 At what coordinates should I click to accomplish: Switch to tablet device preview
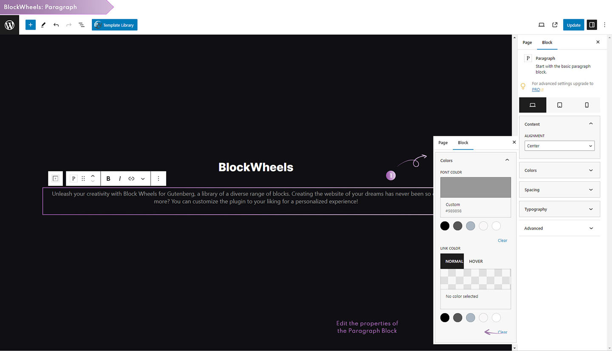point(560,105)
